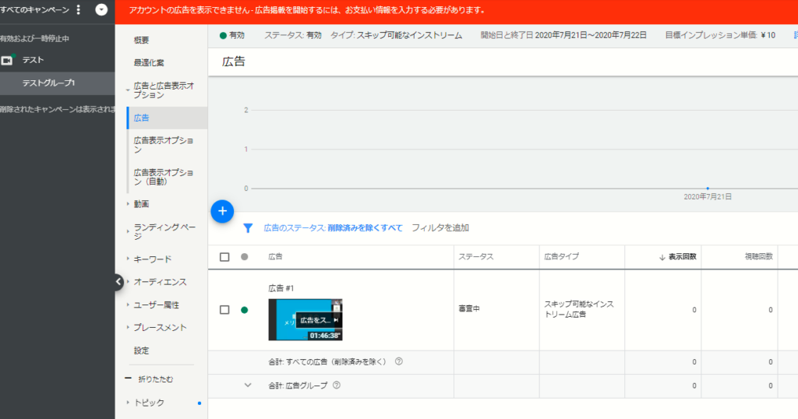This screenshot has width=798, height=419.
Task: Click フィルタを追加
Action: [440, 228]
